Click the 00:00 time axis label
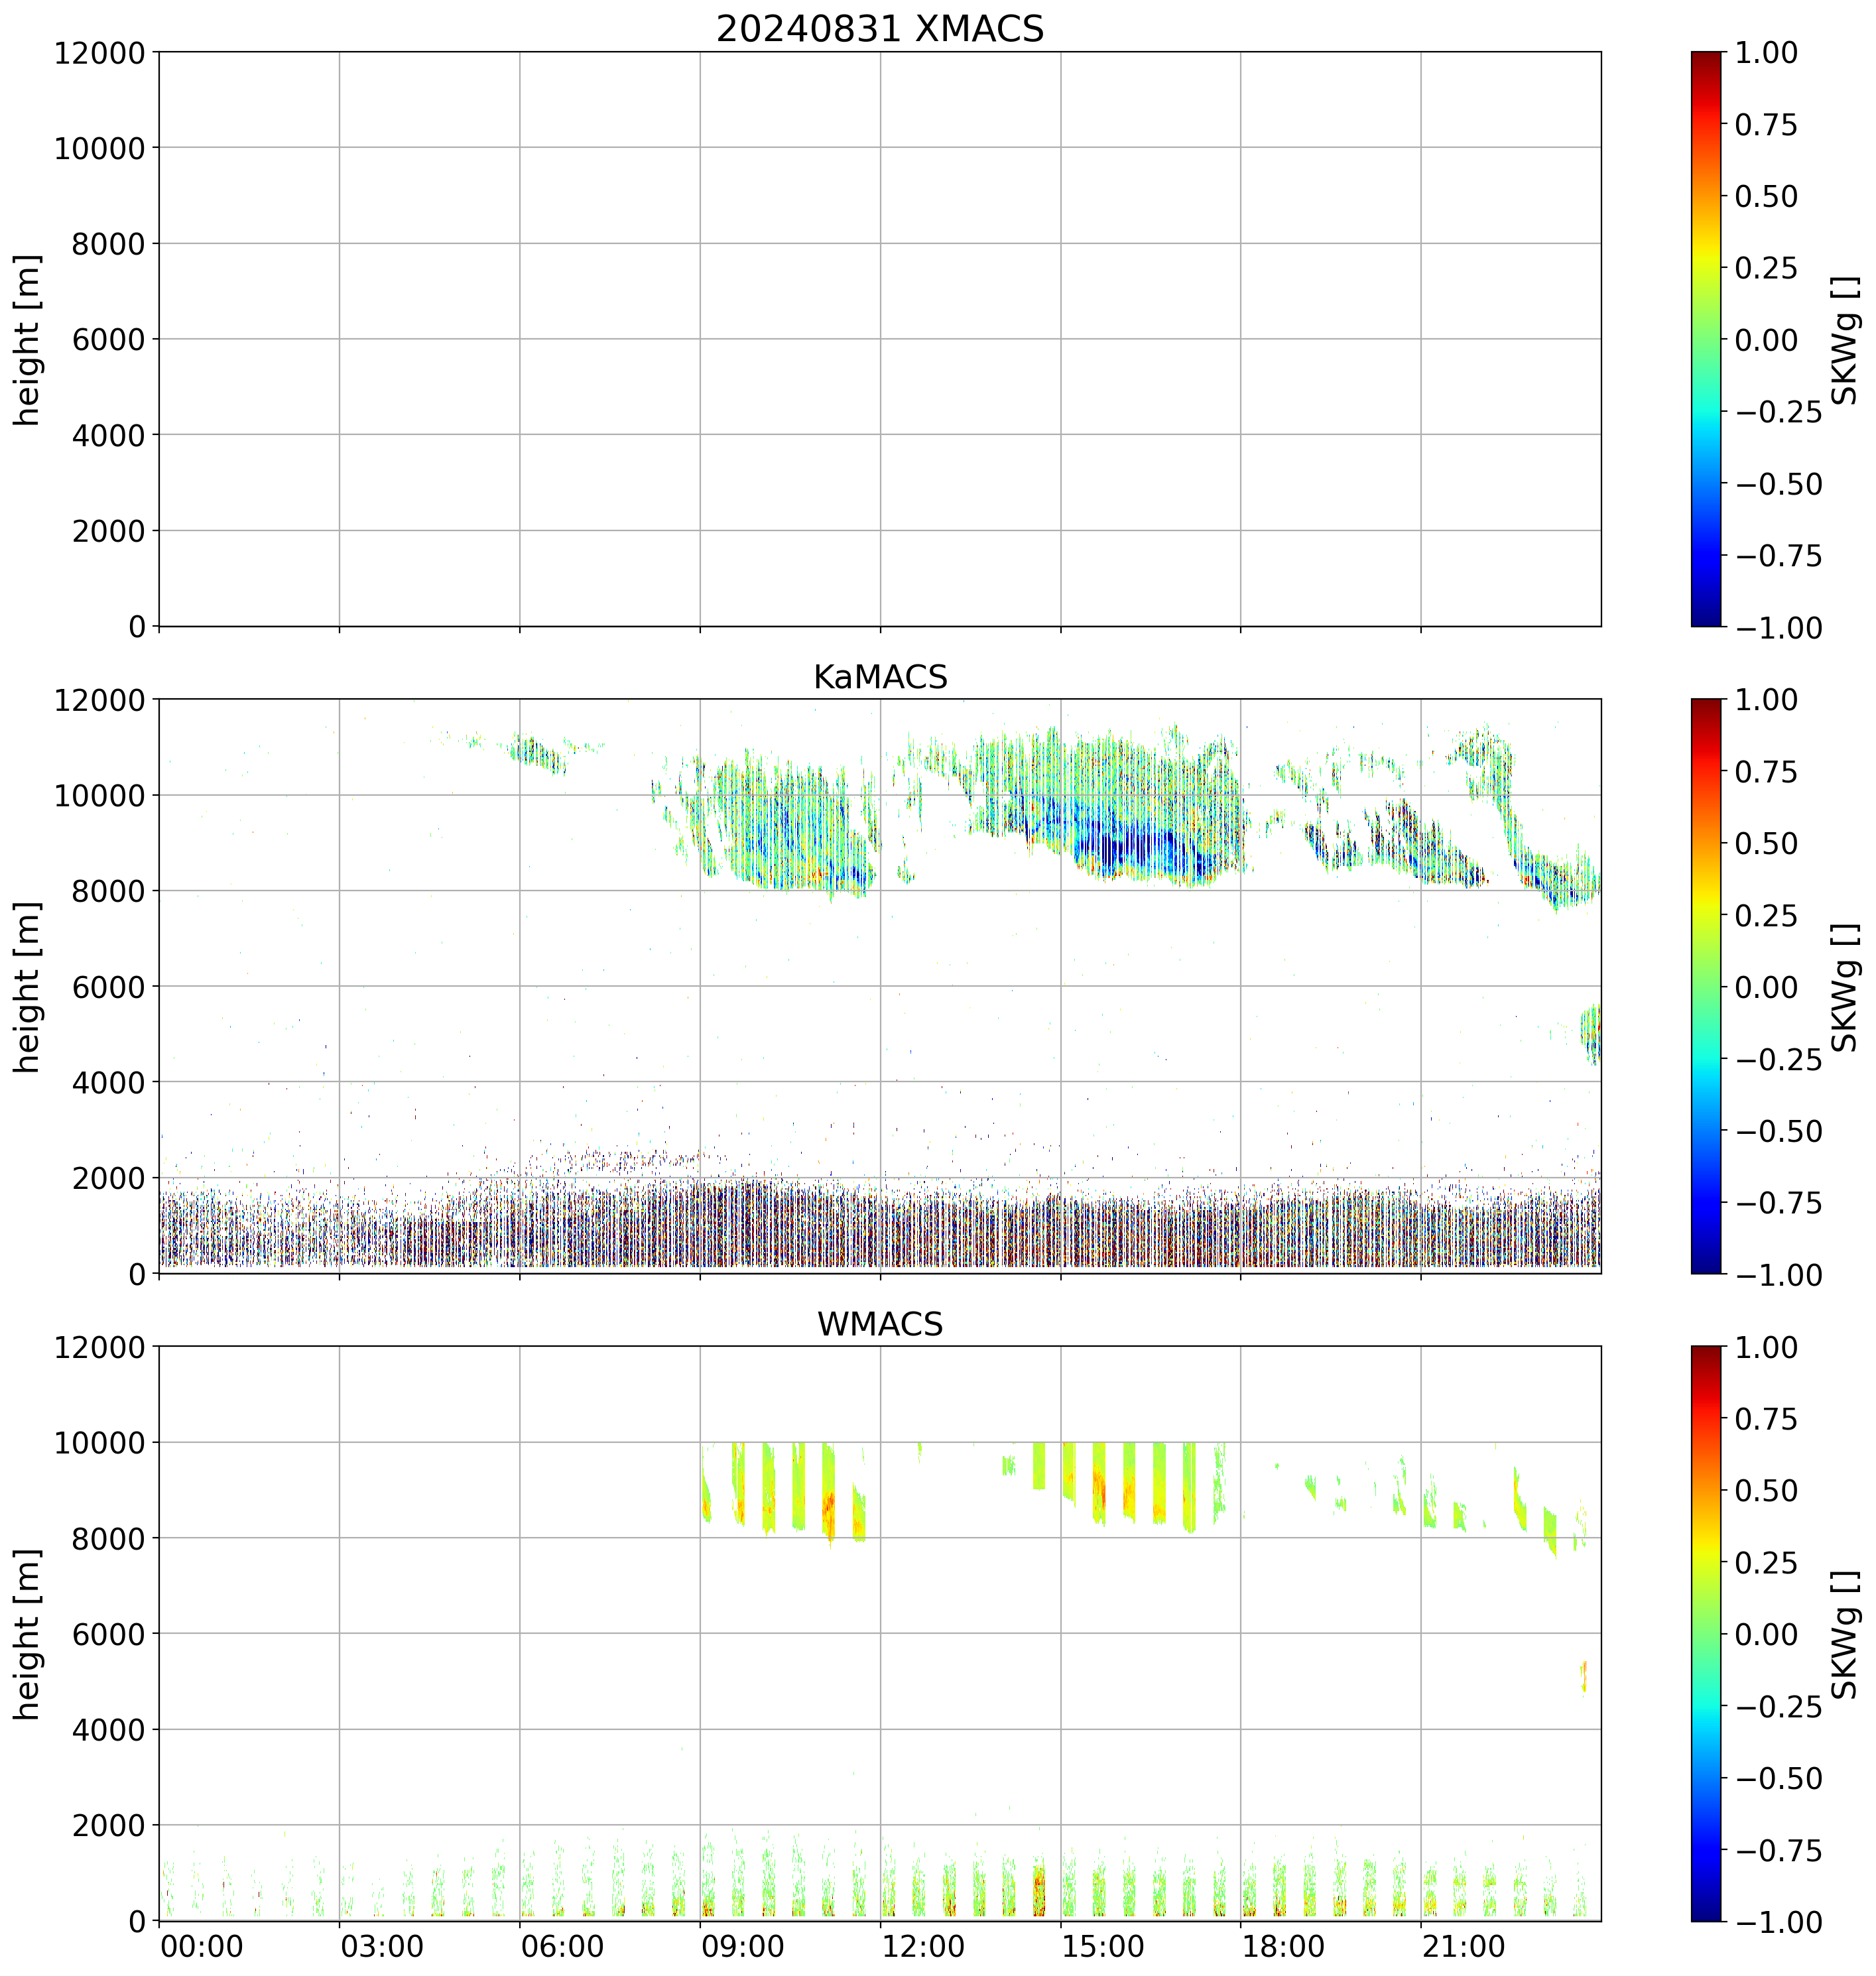Viewport: 1876px width, 1976px height. (x=201, y=1947)
